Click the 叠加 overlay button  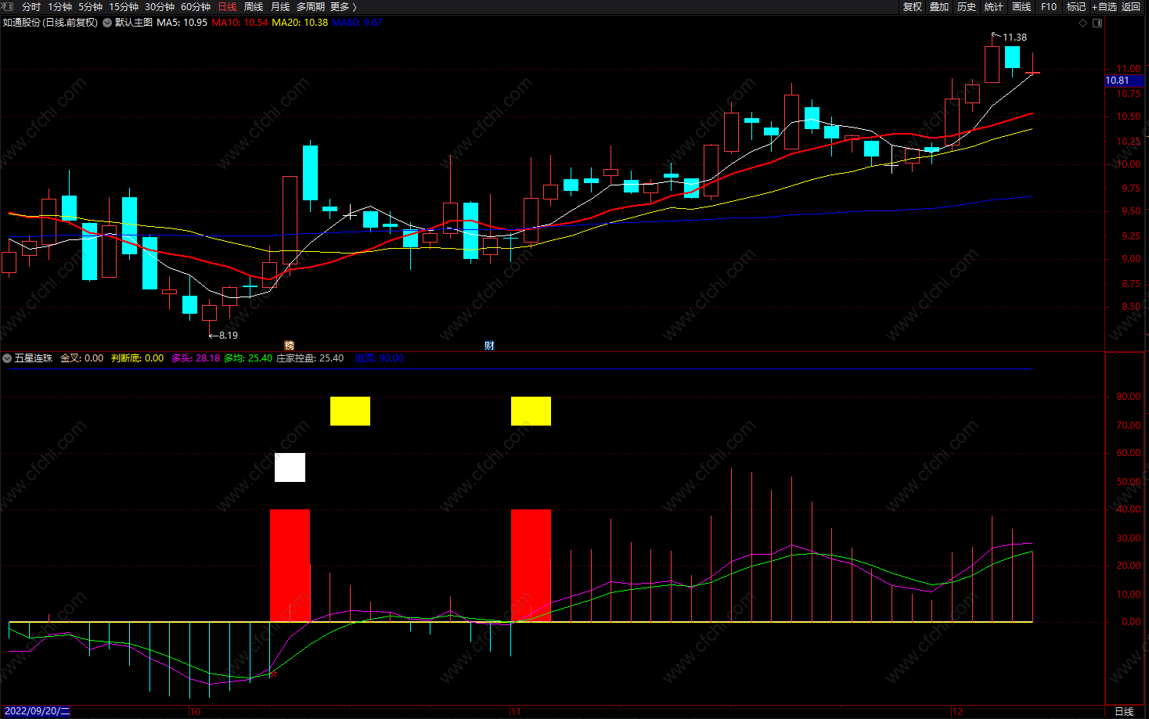tap(939, 7)
